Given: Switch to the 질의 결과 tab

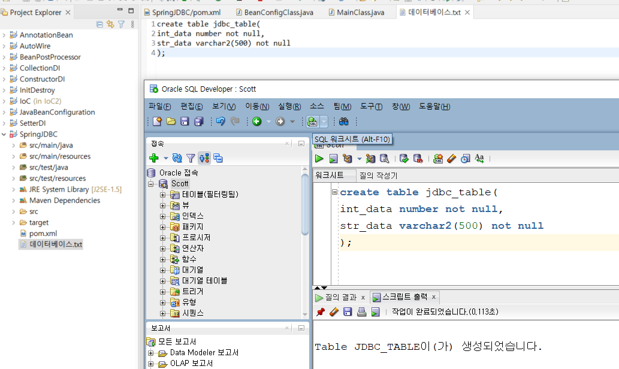Looking at the screenshot, I should pos(341,297).
